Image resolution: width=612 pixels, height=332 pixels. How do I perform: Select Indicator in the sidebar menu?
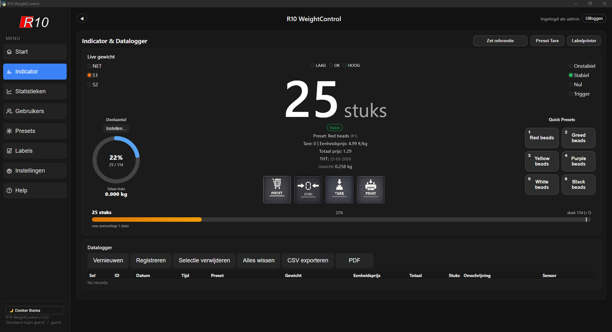pyautogui.click(x=34, y=71)
